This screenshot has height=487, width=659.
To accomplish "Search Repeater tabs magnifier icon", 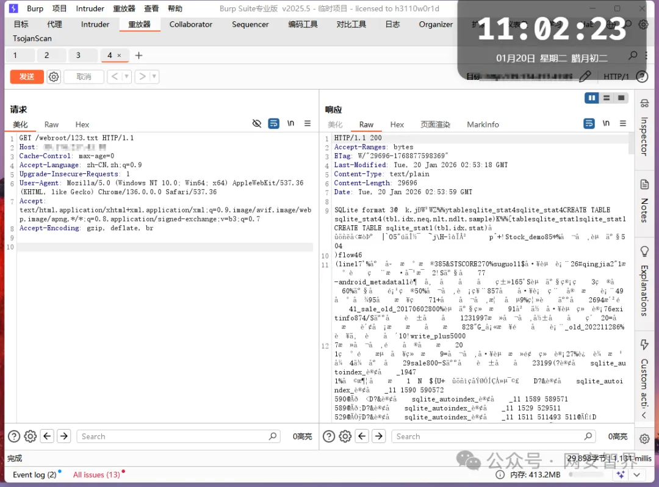I will pyautogui.click(x=633, y=55).
